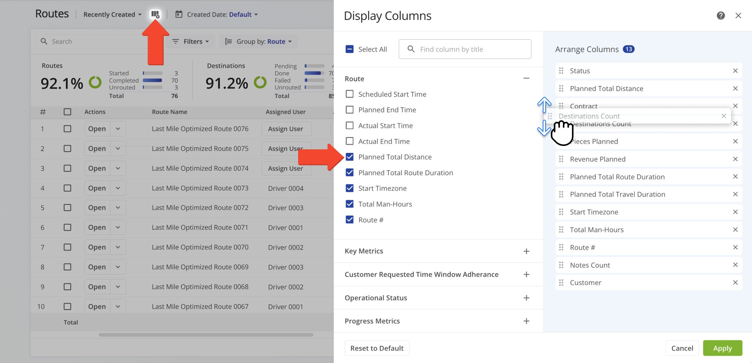Collapse the Route column section
The image size is (752, 363).
pyautogui.click(x=526, y=78)
